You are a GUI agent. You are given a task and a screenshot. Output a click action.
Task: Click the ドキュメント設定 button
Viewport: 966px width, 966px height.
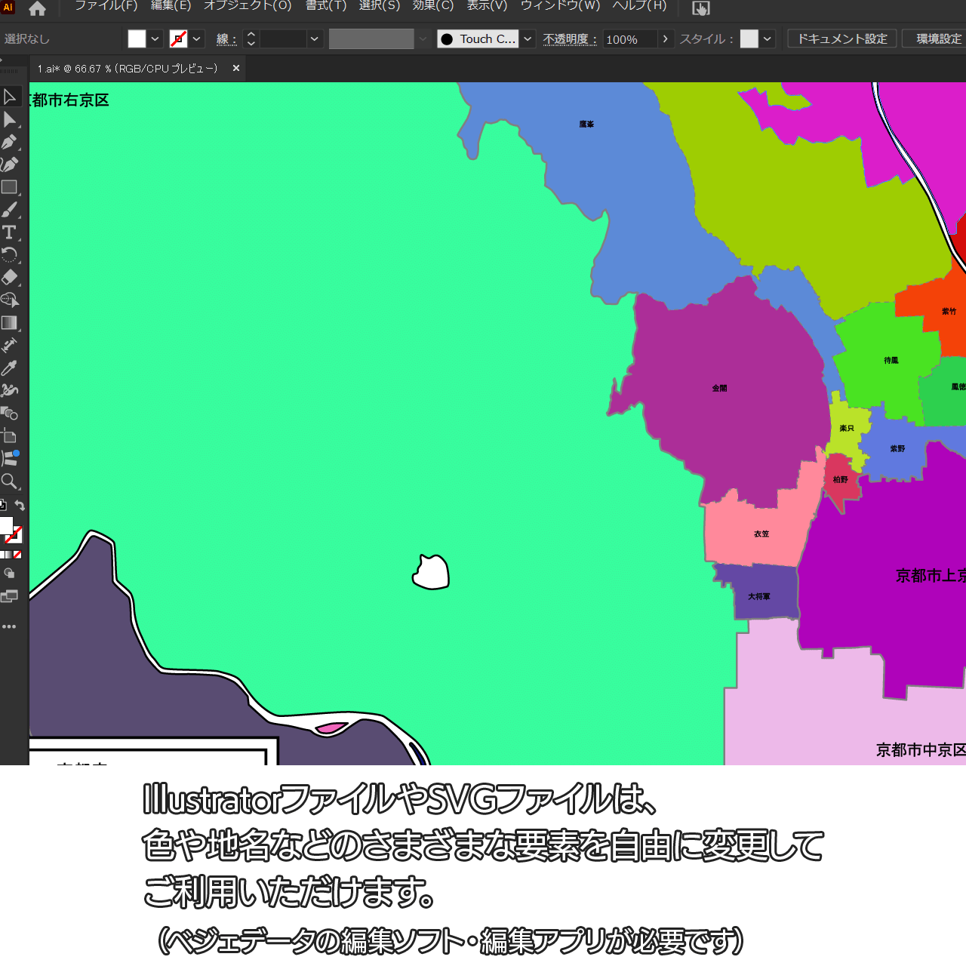[x=842, y=38]
